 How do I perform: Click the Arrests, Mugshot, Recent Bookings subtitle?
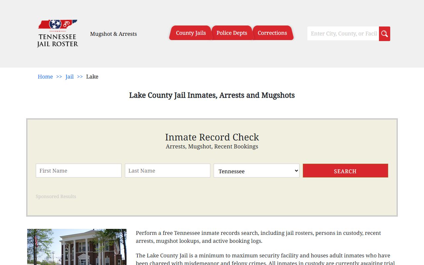(x=212, y=146)
